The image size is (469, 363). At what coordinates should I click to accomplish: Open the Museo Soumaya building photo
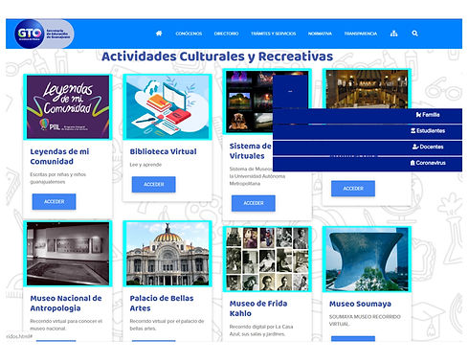tap(367, 259)
